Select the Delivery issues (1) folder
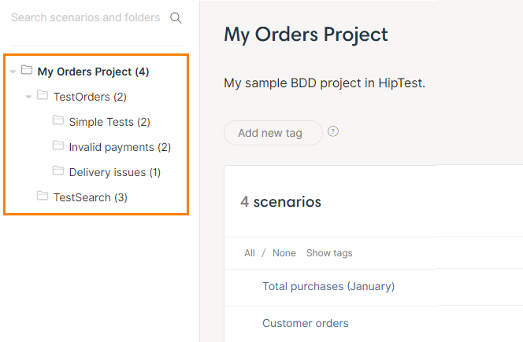This screenshot has width=523, height=342. pyautogui.click(x=114, y=172)
